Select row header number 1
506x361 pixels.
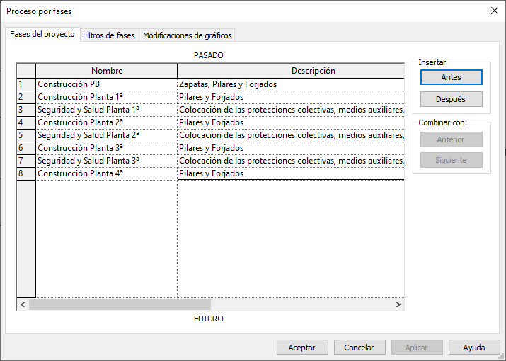[x=25, y=84]
